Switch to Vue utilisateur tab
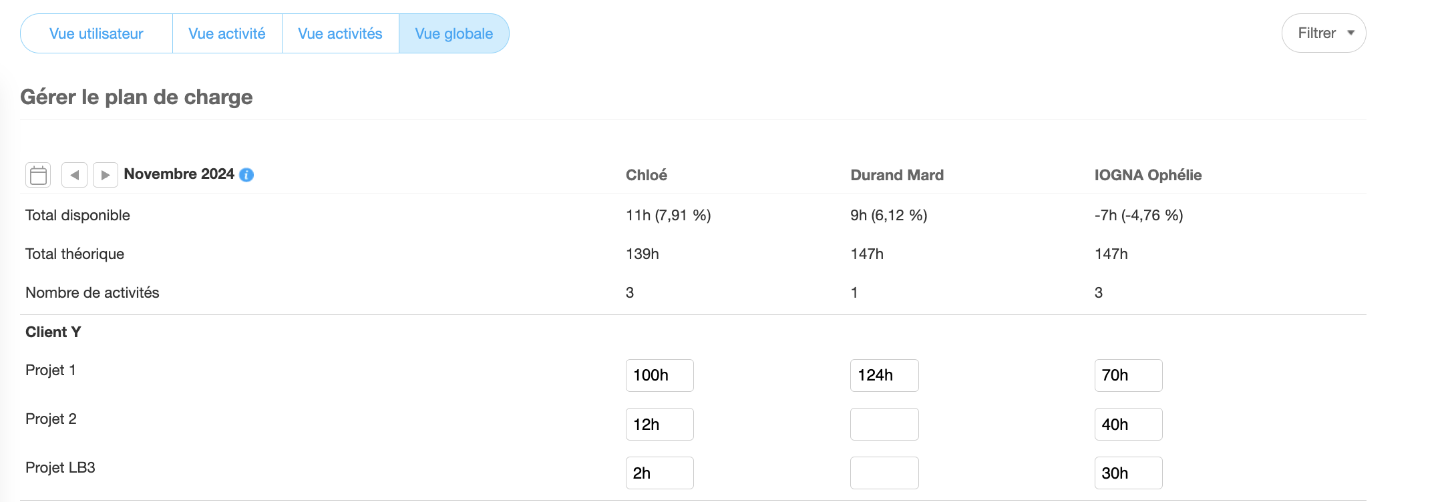 [96, 33]
